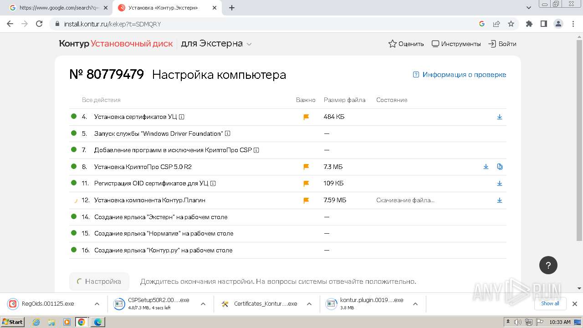Open Microsoft Edge from taskbar
The image size is (583, 328).
click(98, 322)
